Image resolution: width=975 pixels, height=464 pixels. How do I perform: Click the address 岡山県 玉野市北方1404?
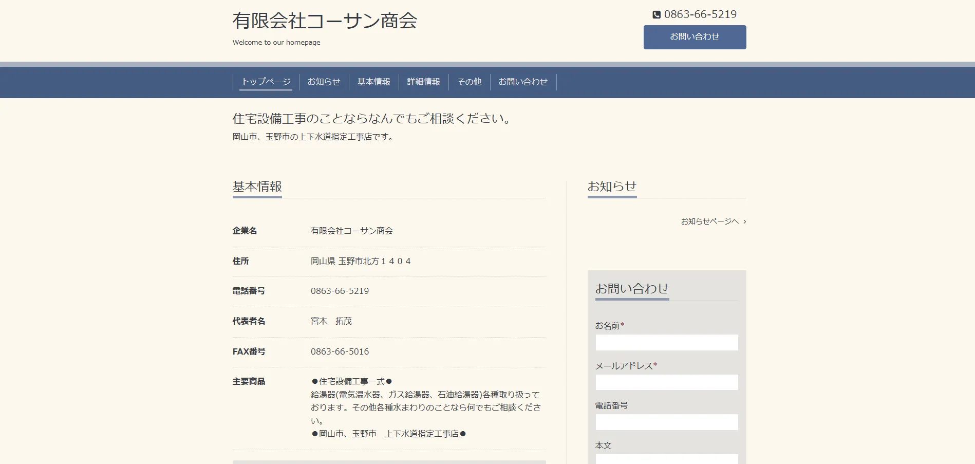(361, 262)
